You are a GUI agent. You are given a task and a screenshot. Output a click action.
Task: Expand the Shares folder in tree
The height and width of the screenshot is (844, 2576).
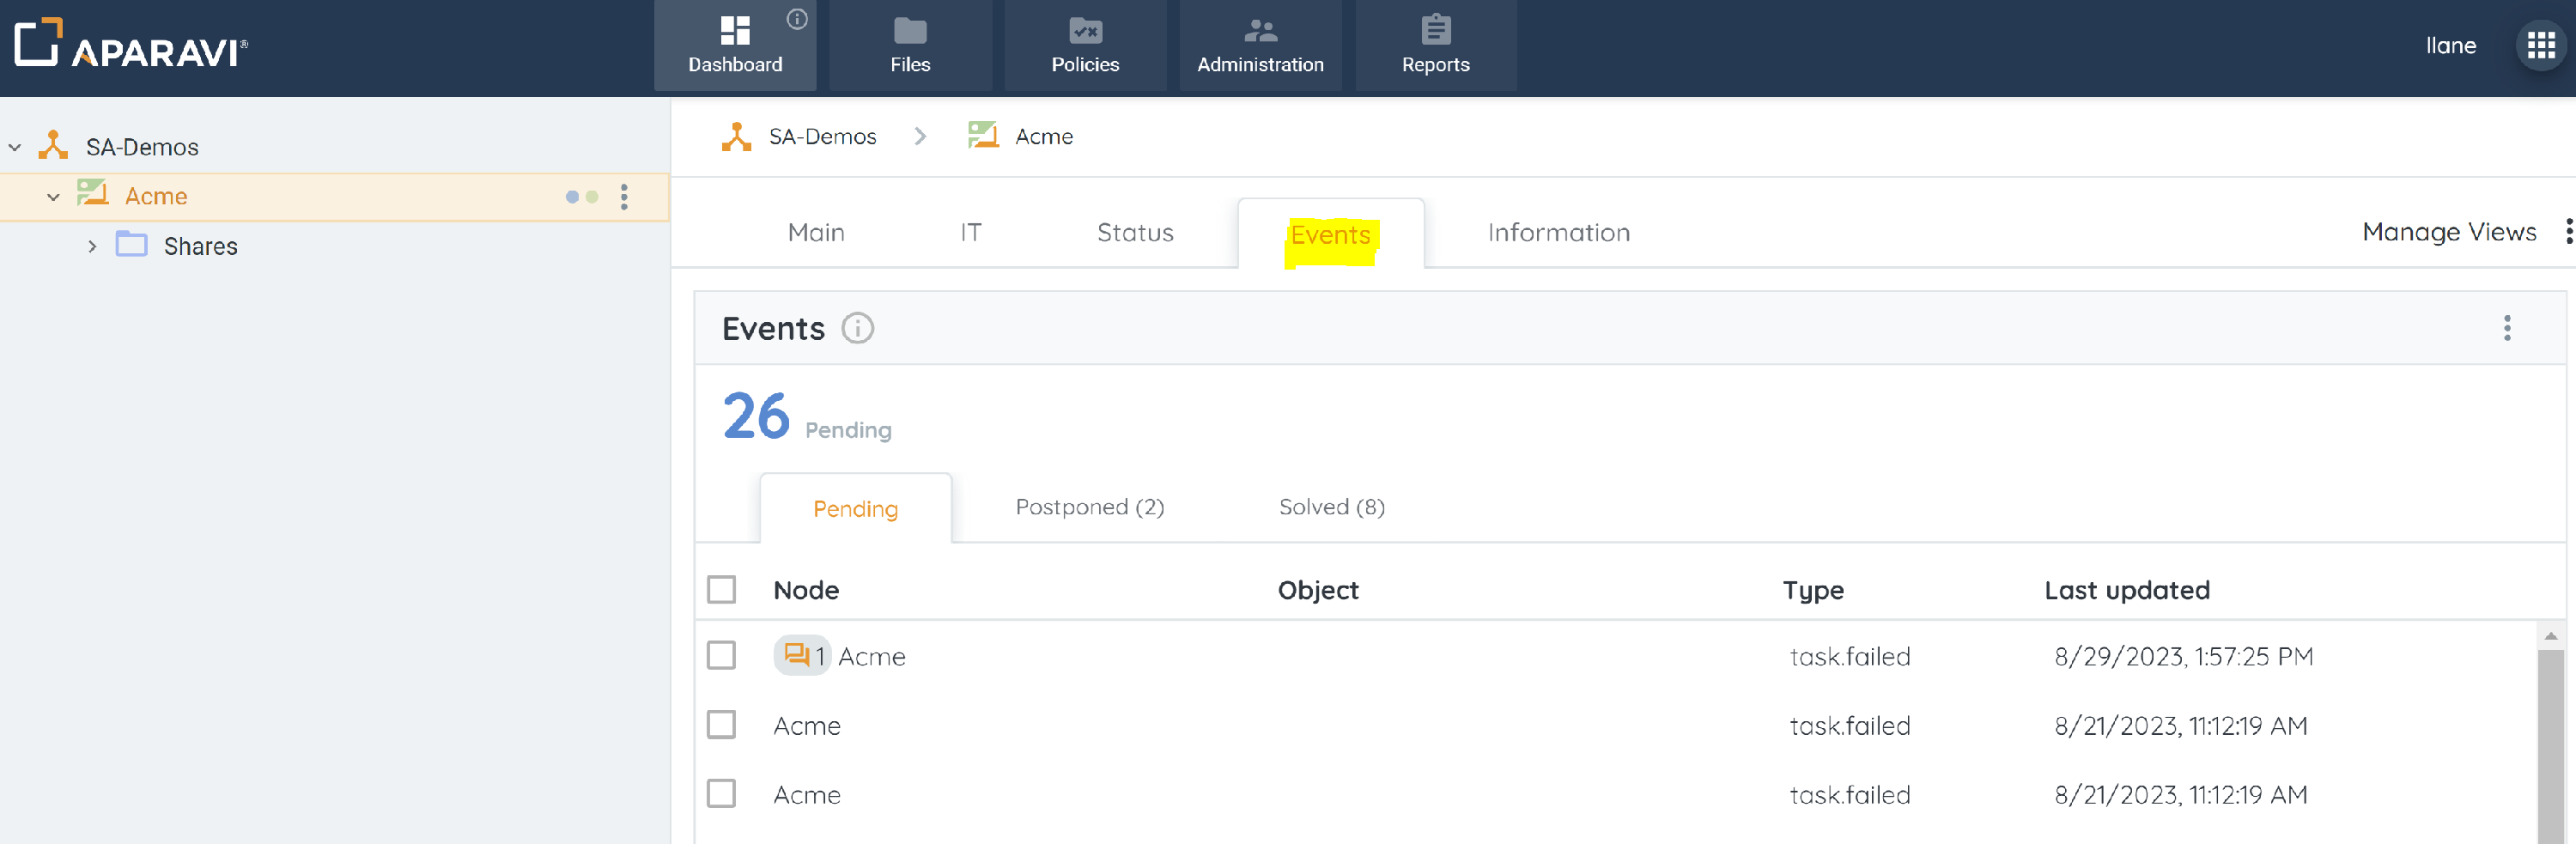92,246
